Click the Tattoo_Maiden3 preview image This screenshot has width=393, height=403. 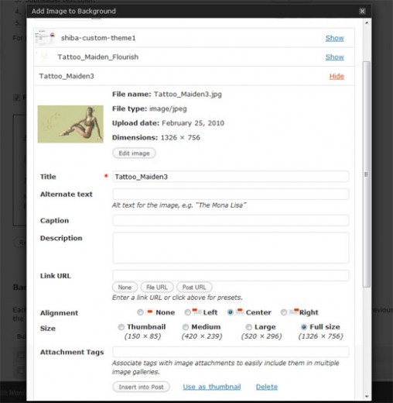pos(70,124)
